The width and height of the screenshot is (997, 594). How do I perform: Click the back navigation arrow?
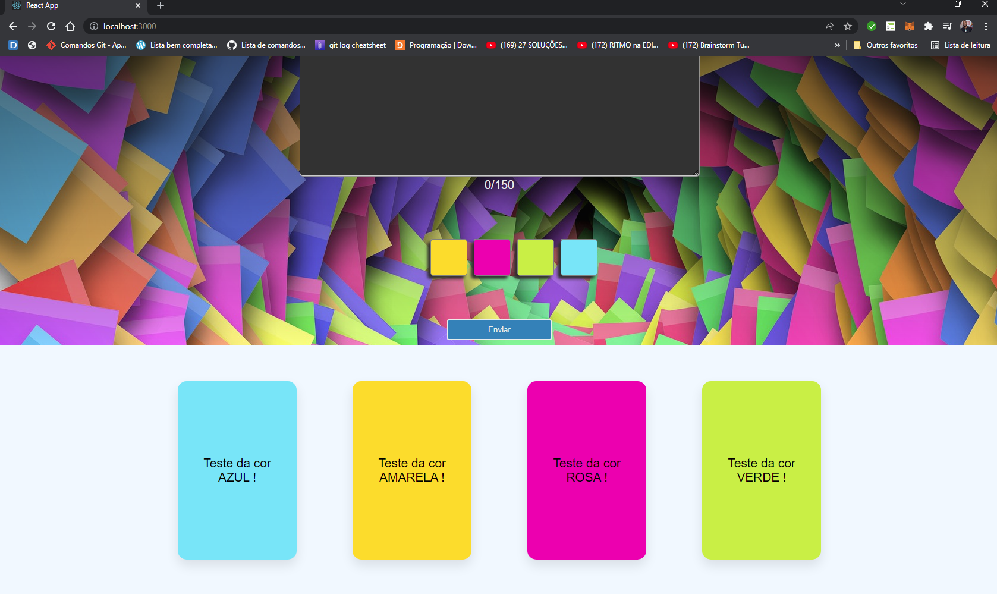(12, 26)
